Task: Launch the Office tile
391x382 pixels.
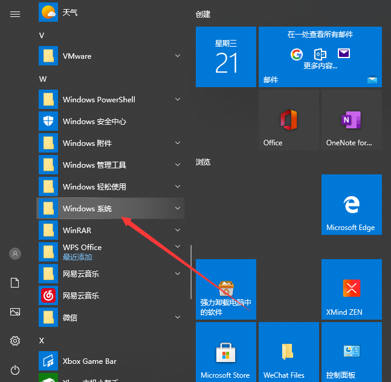Action: pos(288,121)
